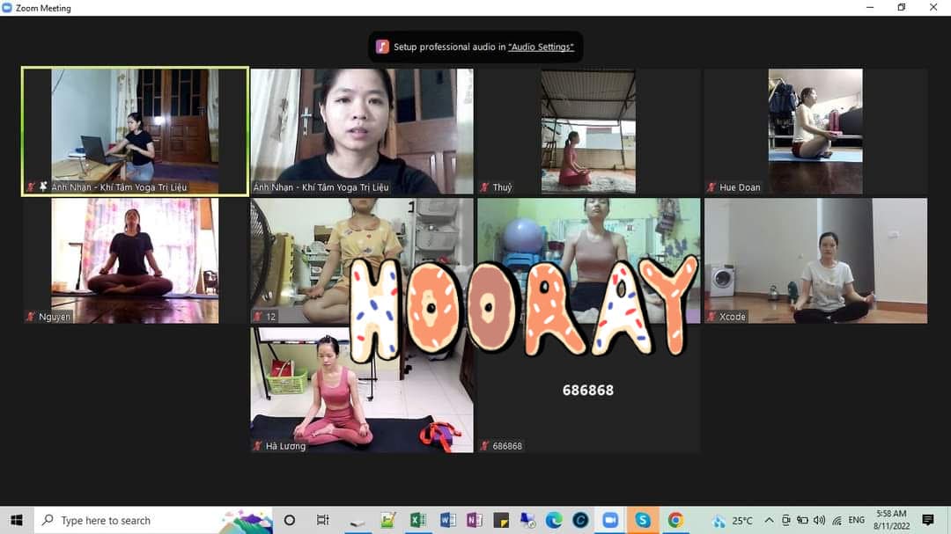Viewport: 951px width, 534px height.
Task: Click the pin icon on Anh Nhạn's highlighted tile
Action: pos(43,187)
